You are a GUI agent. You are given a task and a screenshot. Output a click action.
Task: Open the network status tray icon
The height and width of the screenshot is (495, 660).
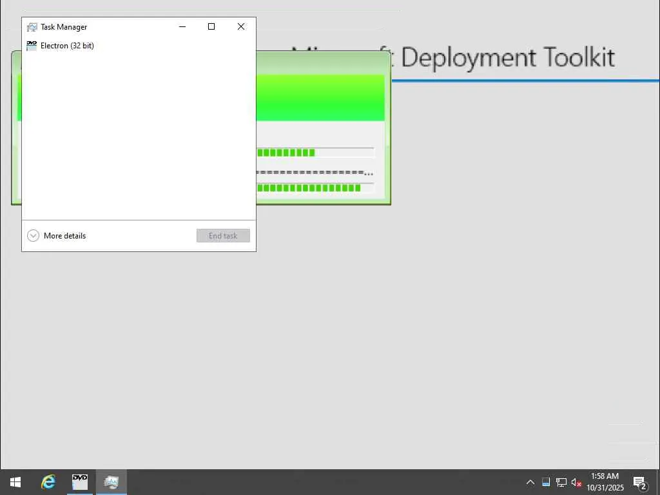point(561,482)
